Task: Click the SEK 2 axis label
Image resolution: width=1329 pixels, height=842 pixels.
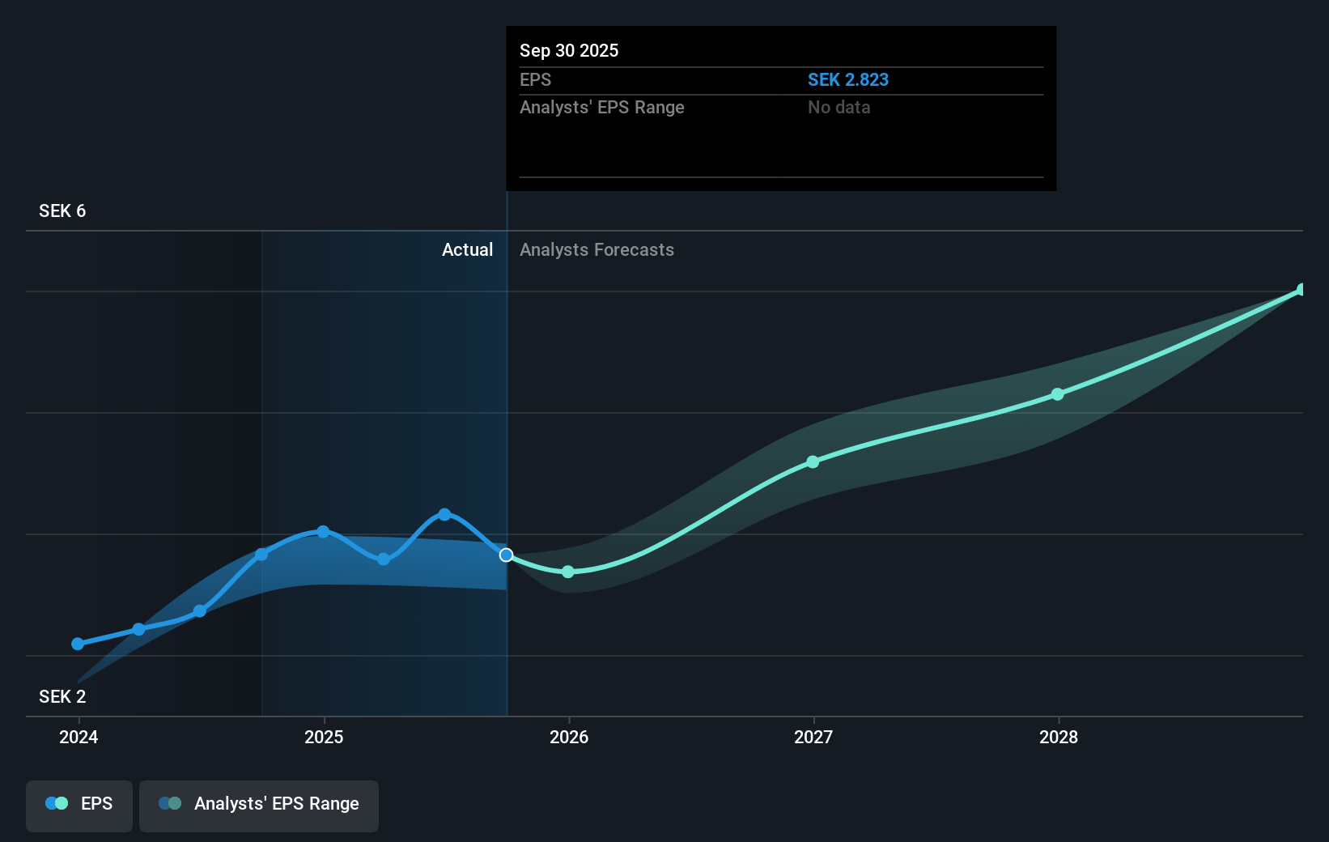Action: pyautogui.click(x=62, y=697)
